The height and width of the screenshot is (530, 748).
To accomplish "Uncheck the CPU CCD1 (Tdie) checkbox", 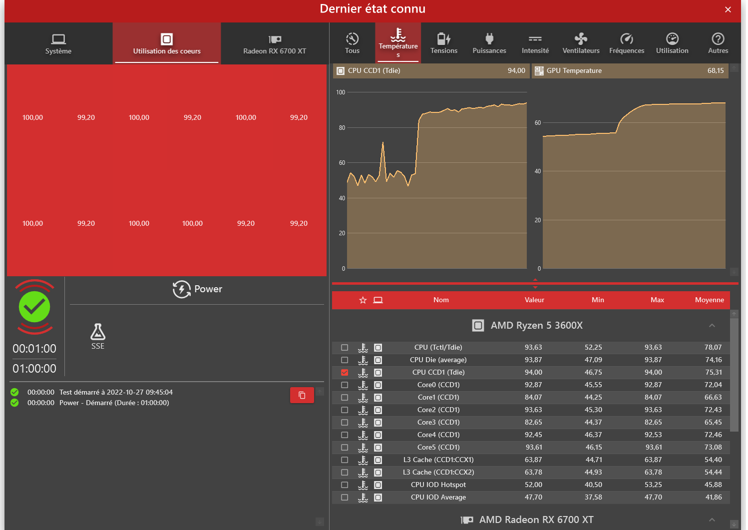I will [x=345, y=373].
